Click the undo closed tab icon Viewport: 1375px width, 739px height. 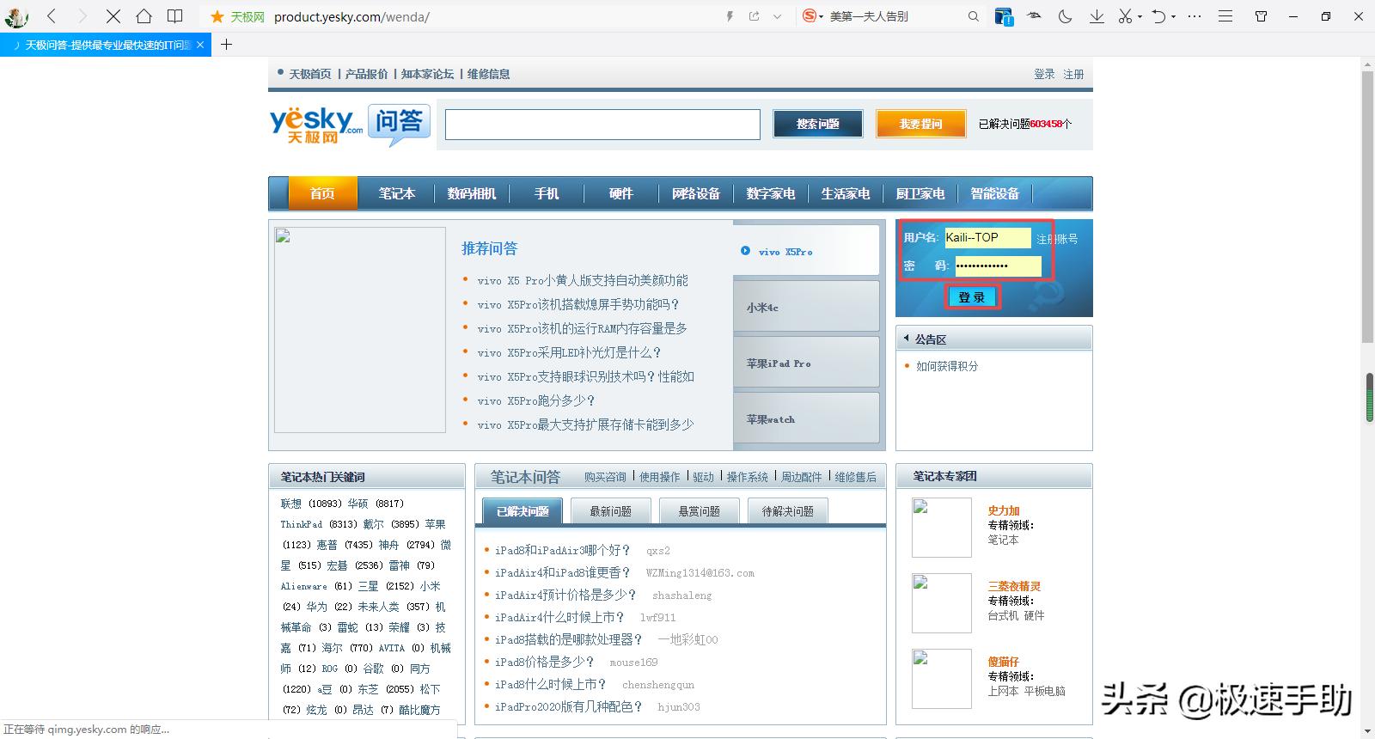[x=1158, y=16]
